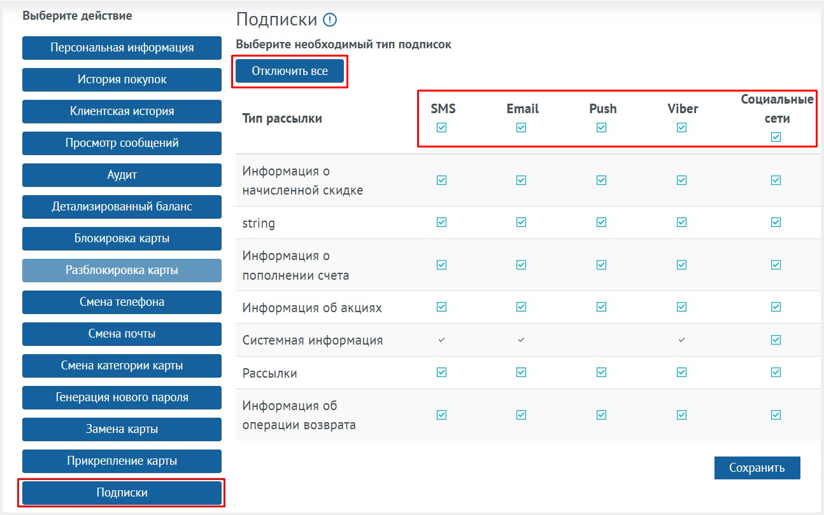Open Аудит section
Viewport: 824px width, 515px height.
click(122, 175)
